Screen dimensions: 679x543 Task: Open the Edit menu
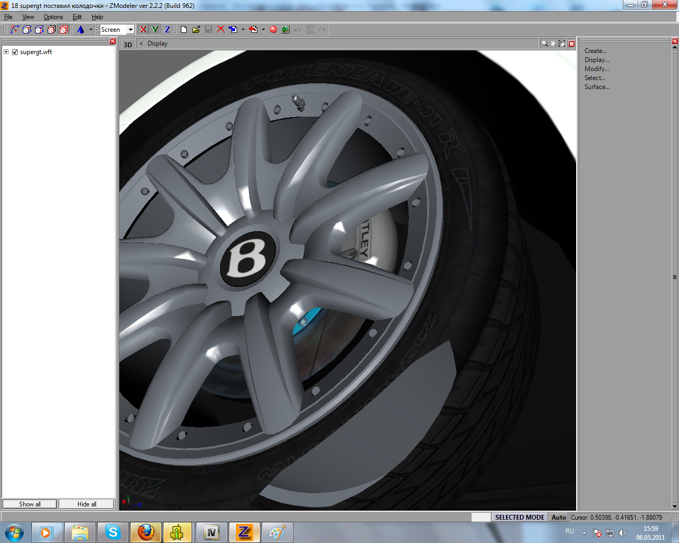[x=77, y=17]
